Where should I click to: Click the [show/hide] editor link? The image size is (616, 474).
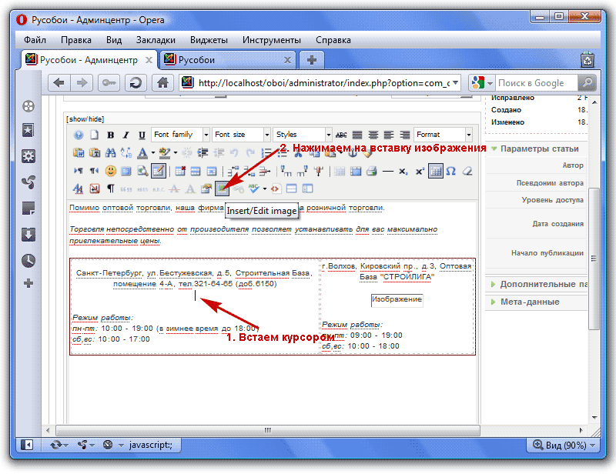[85, 118]
